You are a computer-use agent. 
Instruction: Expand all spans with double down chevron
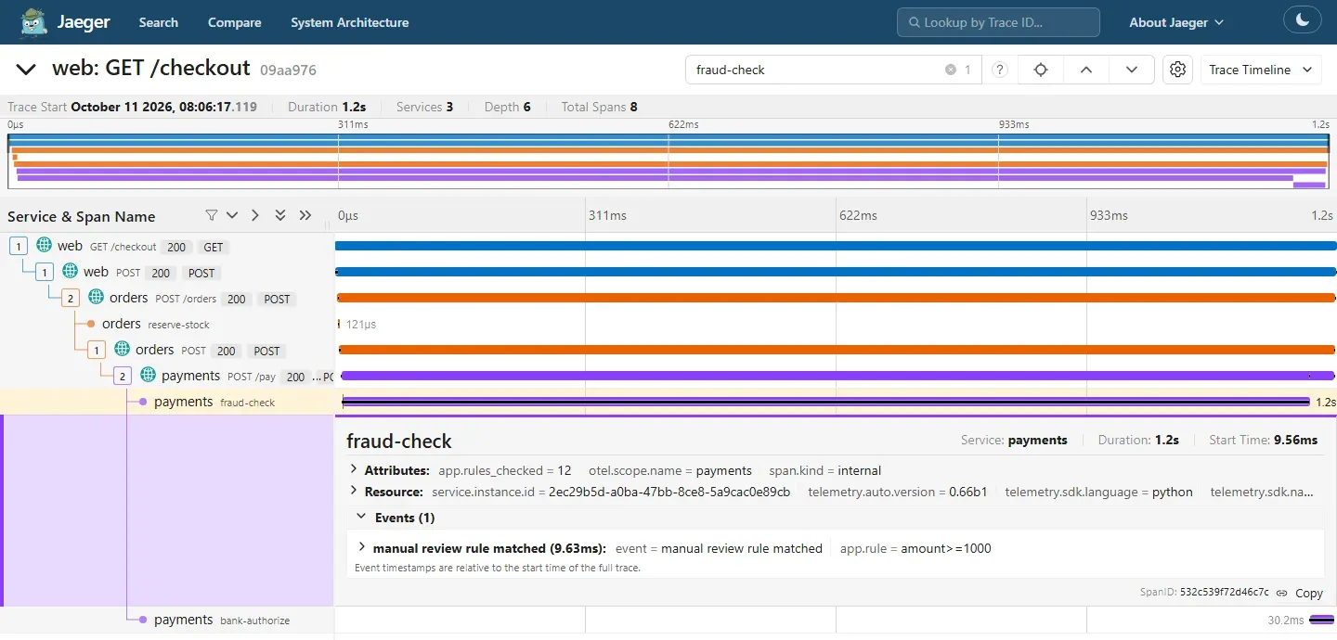point(279,215)
